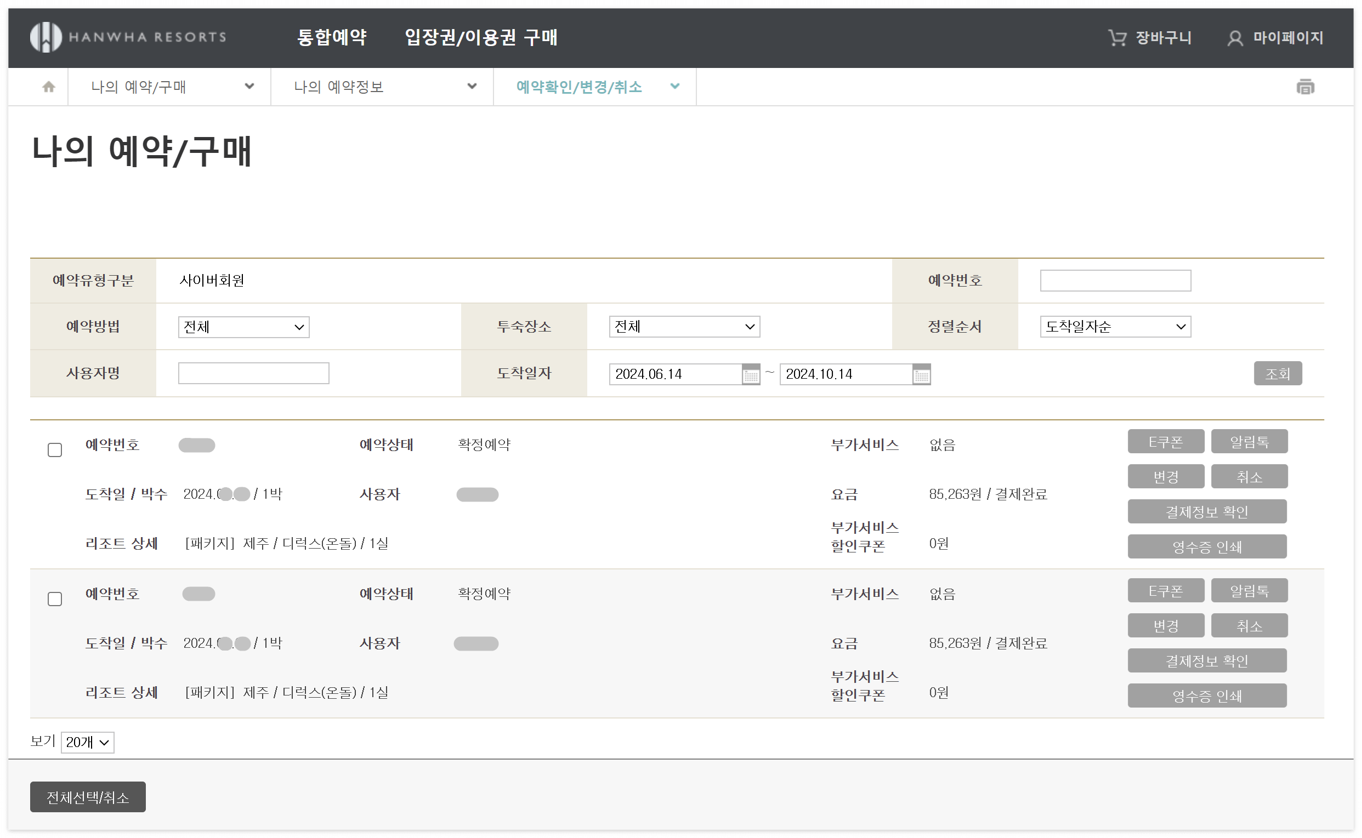Open start date calendar picker icon

(x=751, y=375)
